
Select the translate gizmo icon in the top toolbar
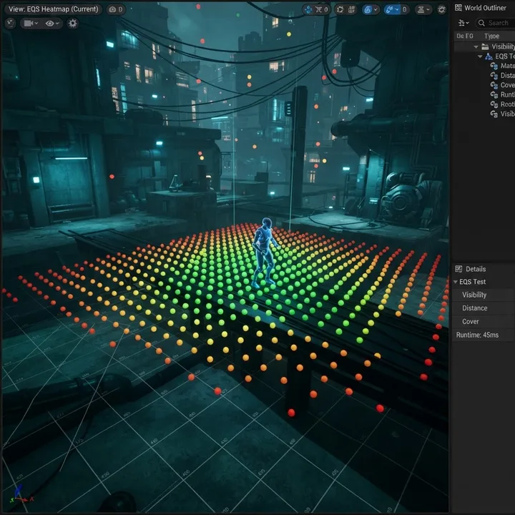[x=308, y=9]
